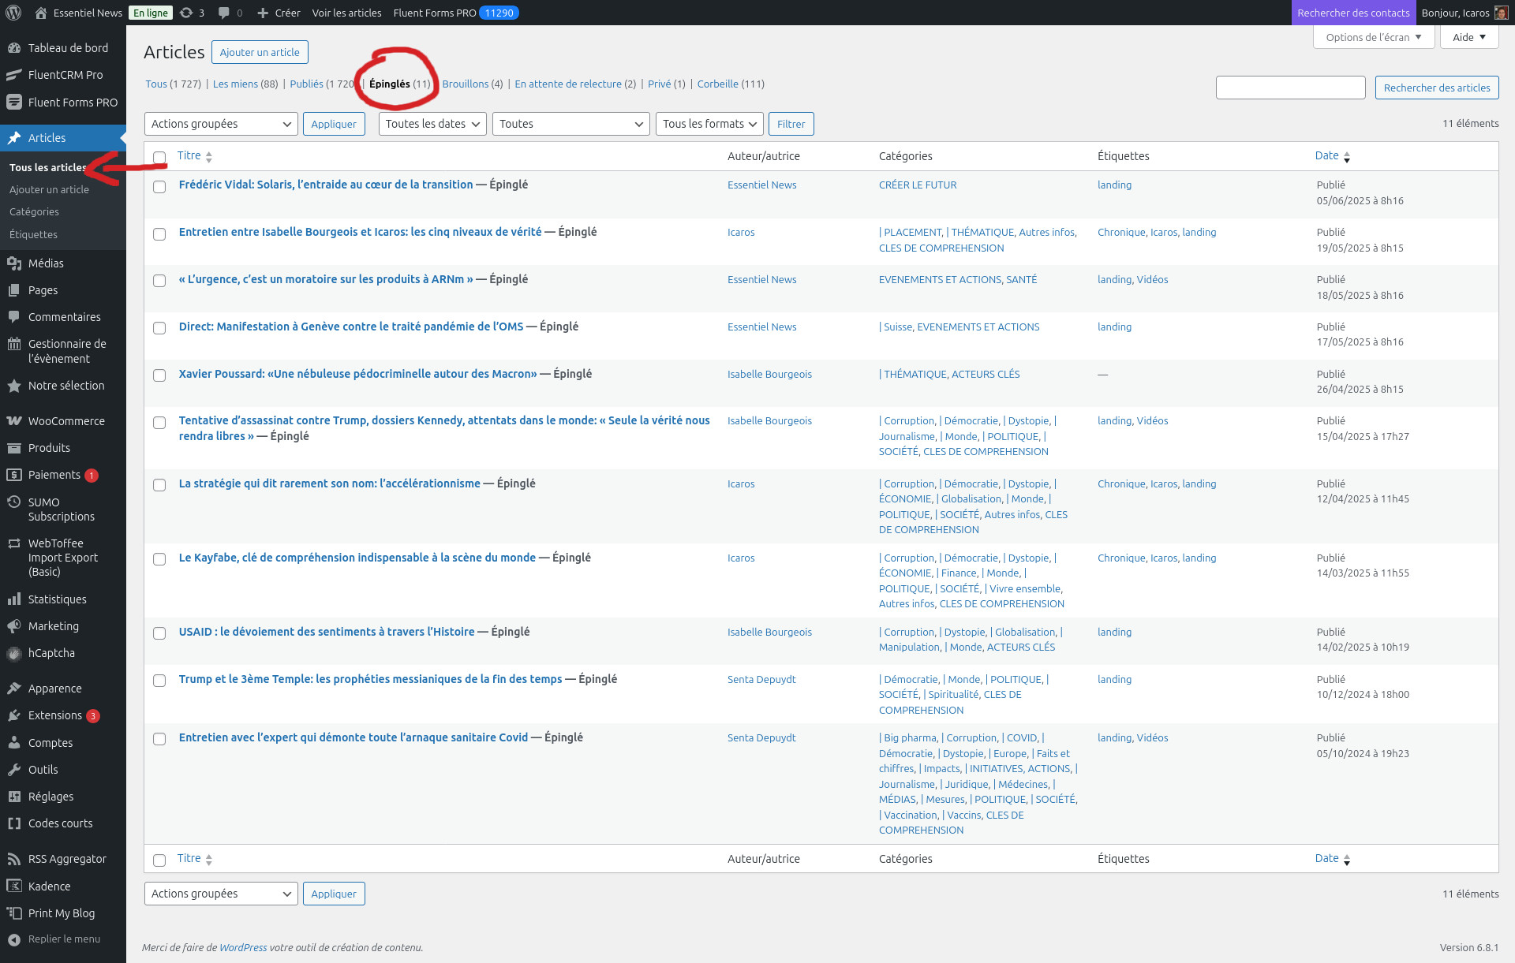
Task: Click the Extensions plug icon
Action: pyautogui.click(x=13, y=715)
